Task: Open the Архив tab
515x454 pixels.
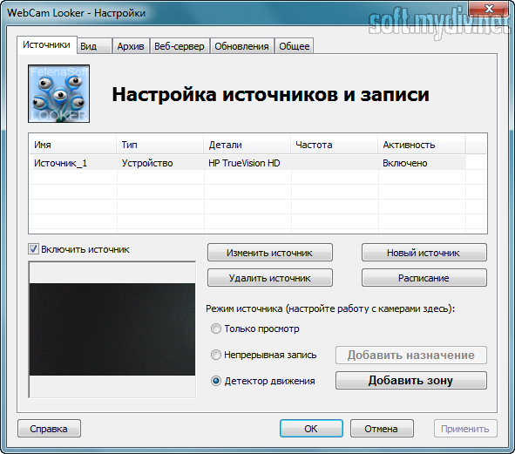Action: pyautogui.click(x=131, y=46)
